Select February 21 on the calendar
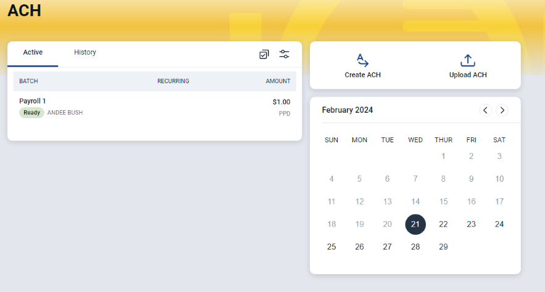Viewport: 545px width, 292px height. pos(415,224)
